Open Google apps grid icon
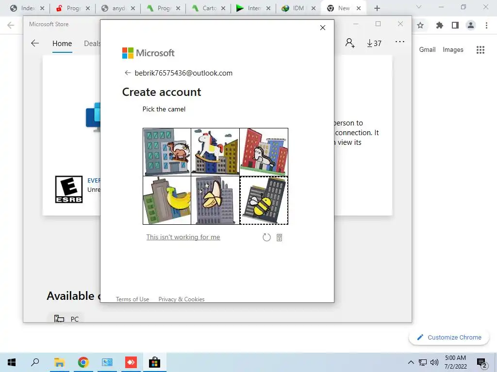The height and width of the screenshot is (372, 497). point(480,50)
